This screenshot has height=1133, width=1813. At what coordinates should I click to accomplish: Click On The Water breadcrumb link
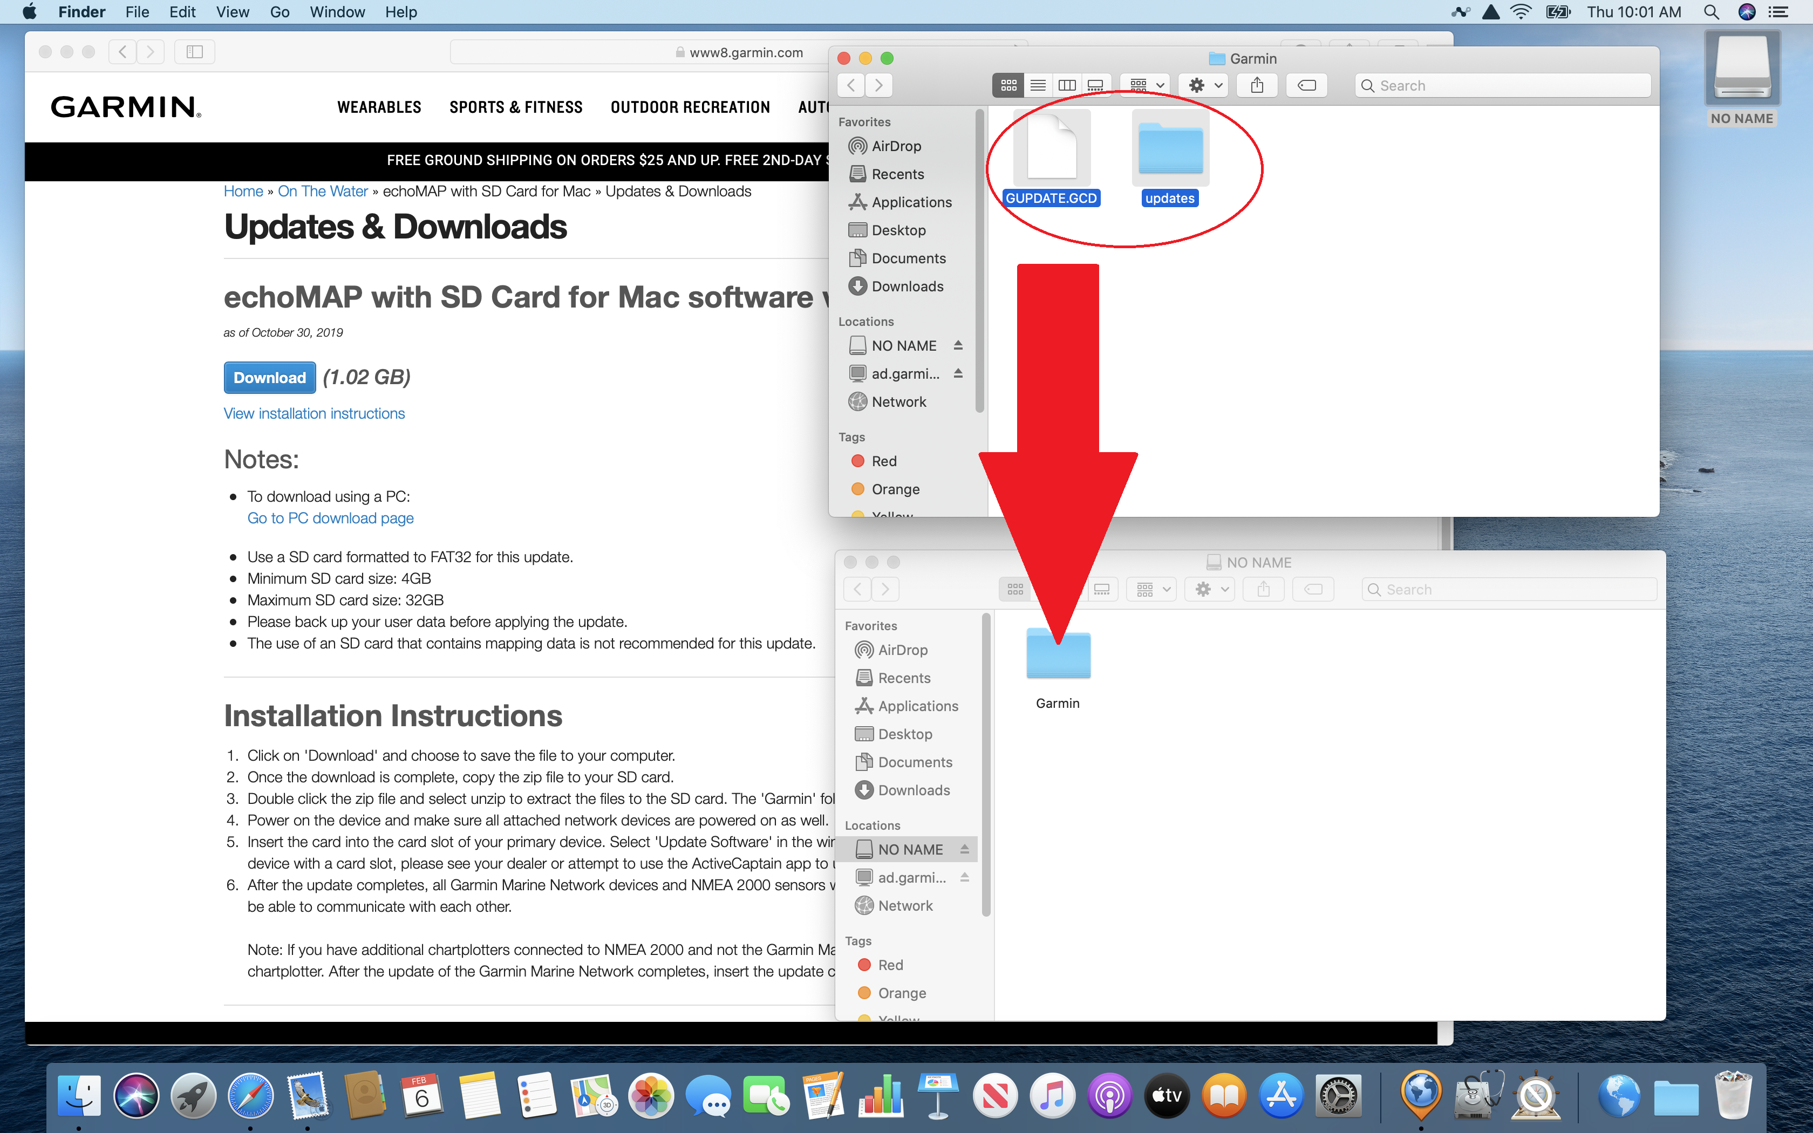323,191
